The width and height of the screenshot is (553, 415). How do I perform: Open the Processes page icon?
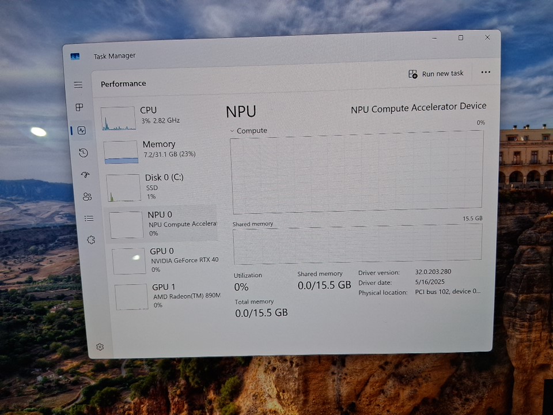click(x=79, y=107)
